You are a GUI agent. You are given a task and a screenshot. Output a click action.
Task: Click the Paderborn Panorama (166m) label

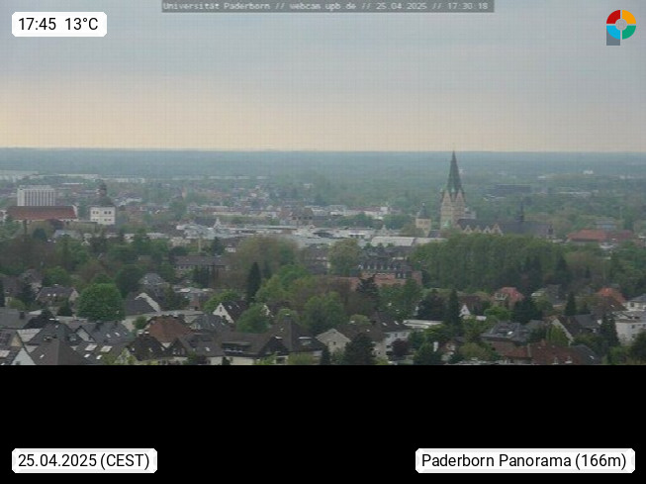coord(524,460)
